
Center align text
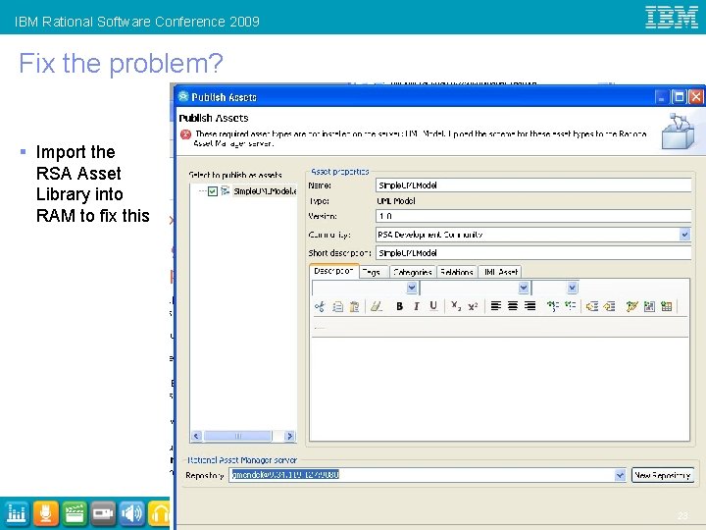tap(513, 306)
